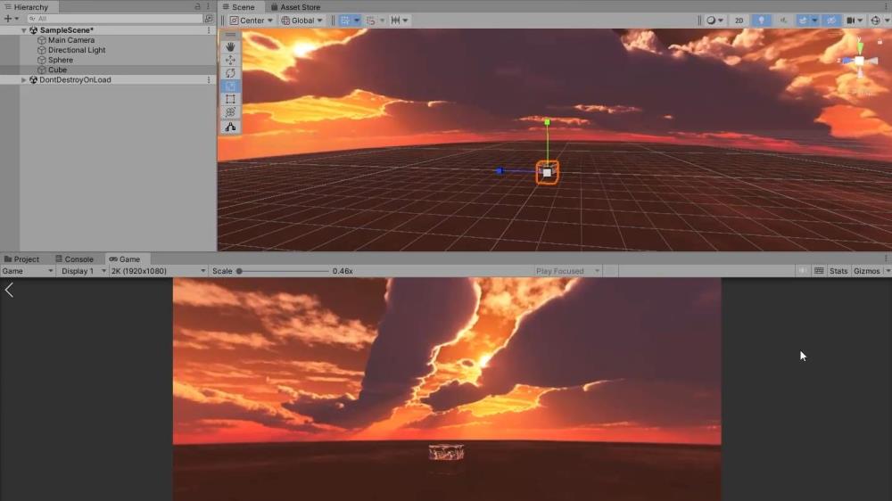
Task: Select the Rotate tool in Scene toolbar
Action: [x=230, y=73]
